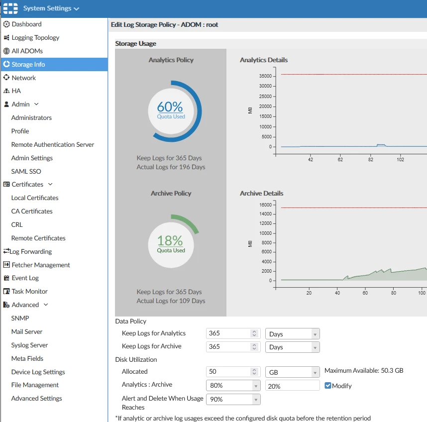Click the Task Monitor icon
This screenshot has width=427, height=422.
click(x=6, y=291)
